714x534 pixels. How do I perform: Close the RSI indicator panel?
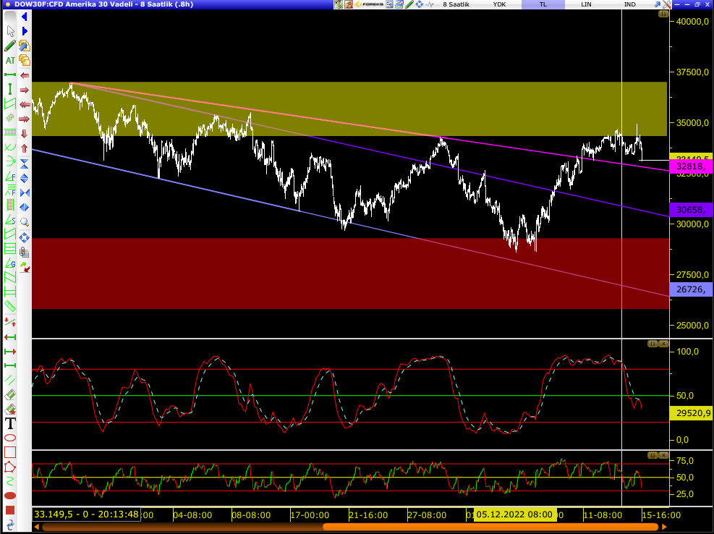pos(663,455)
